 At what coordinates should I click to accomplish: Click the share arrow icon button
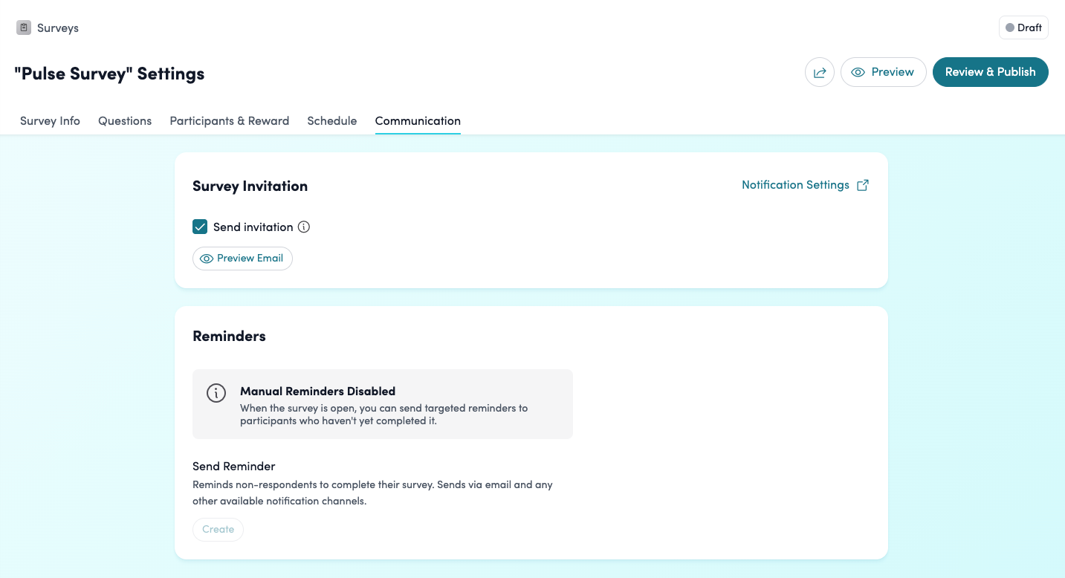[820, 72]
